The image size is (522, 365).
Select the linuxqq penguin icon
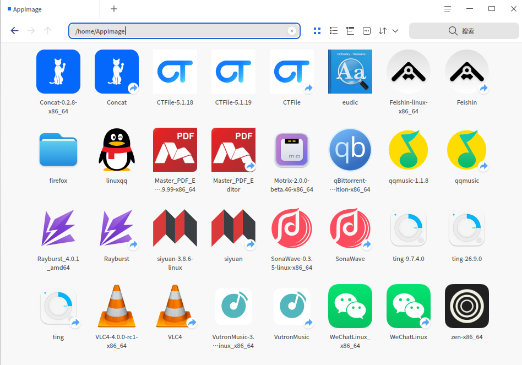pyautogui.click(x=117, y=156)
